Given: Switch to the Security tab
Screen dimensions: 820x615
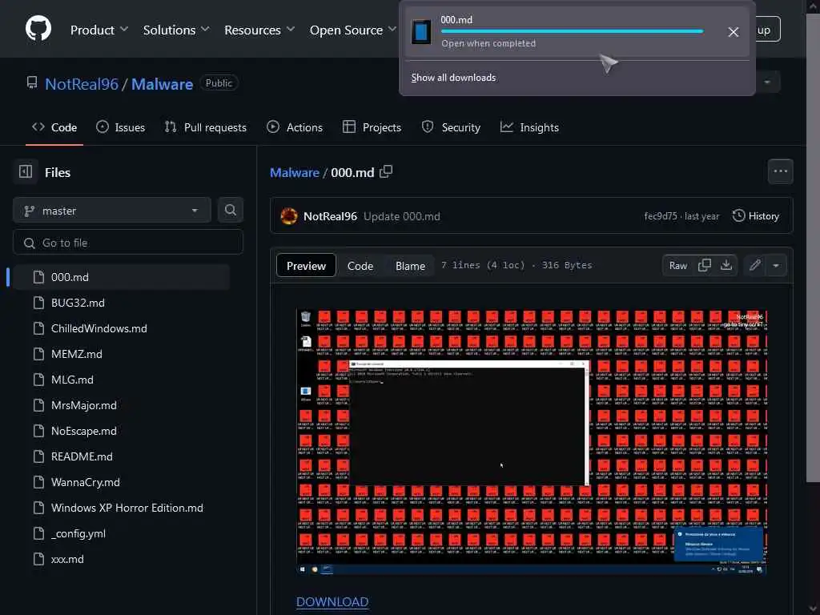Looking at the screenshot, I should click(x=451, y=127).
